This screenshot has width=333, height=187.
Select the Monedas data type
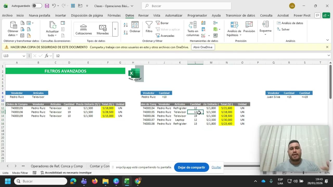(x=103, y=29)
